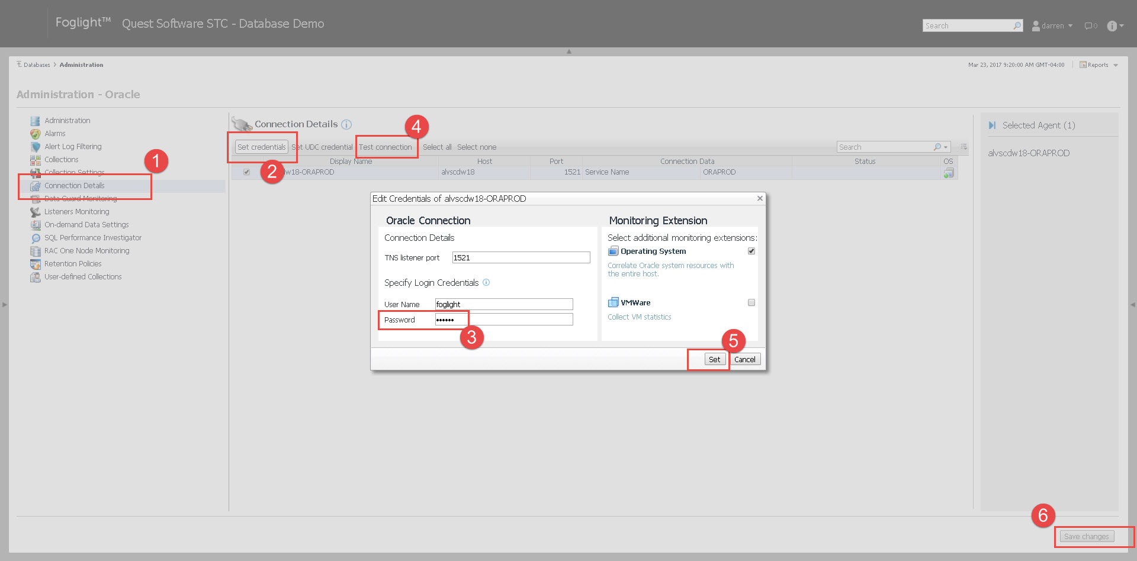The width and height of the screenshot is (1137, 561).
Task: Select Connection Details in the sidebar
Action: pyautogui.click(x=75, y=186)
